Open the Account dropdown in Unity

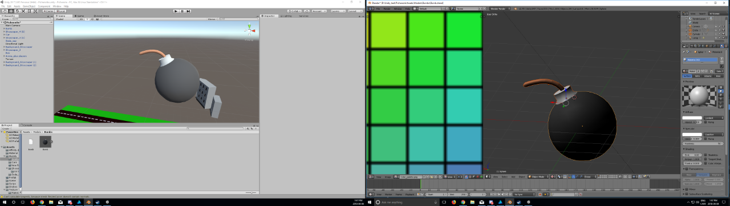(x=319, y=11)
